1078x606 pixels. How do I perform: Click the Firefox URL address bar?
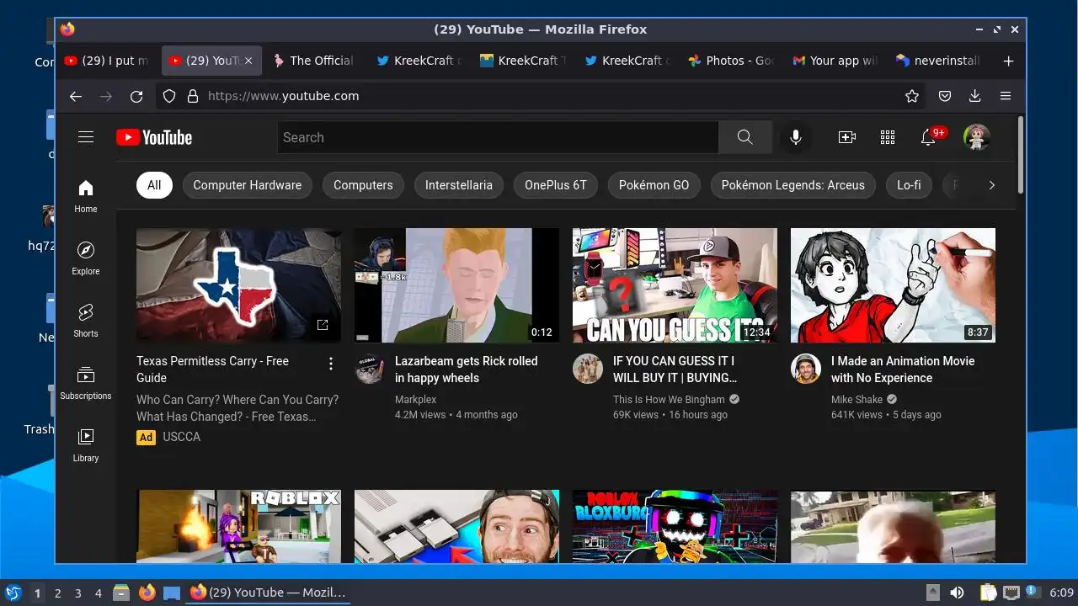[539, 96]
